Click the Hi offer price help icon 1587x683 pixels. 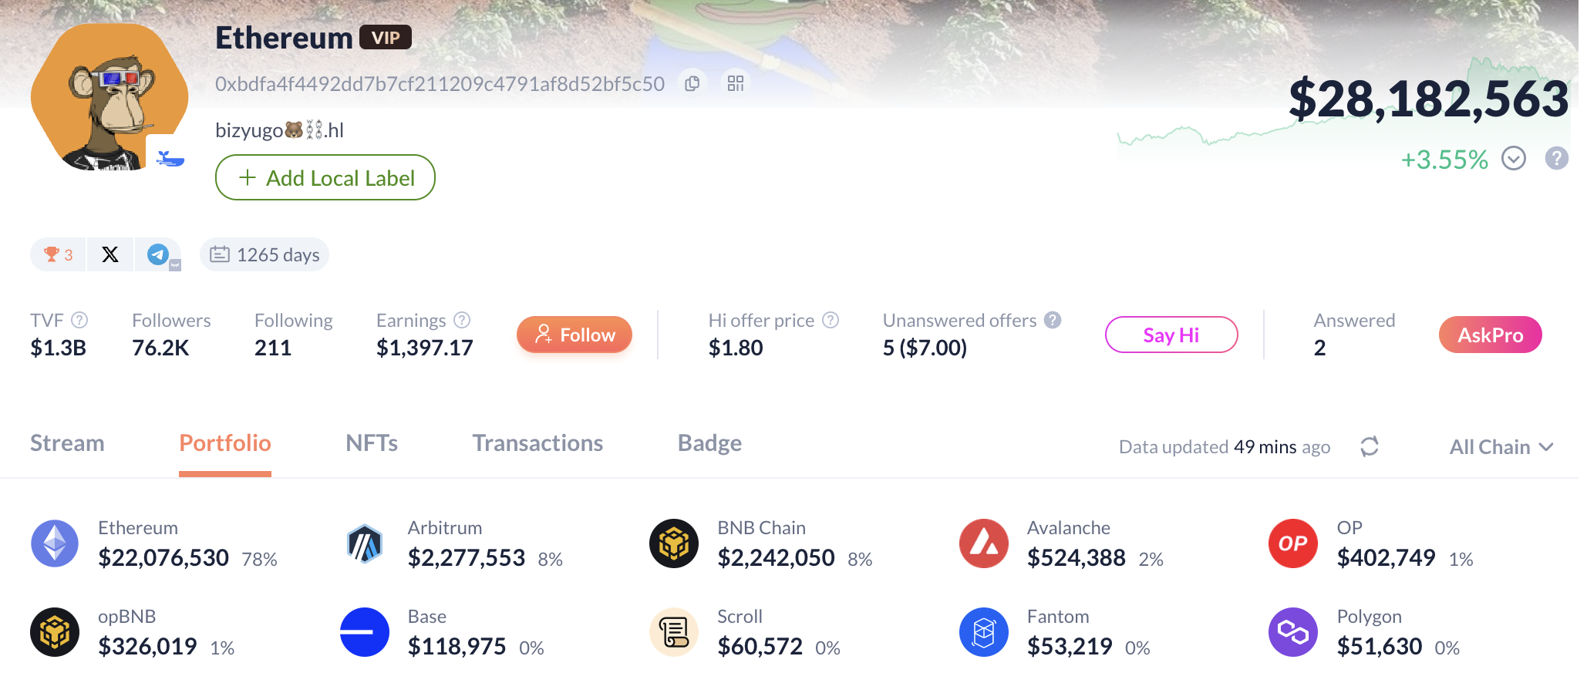831,320
